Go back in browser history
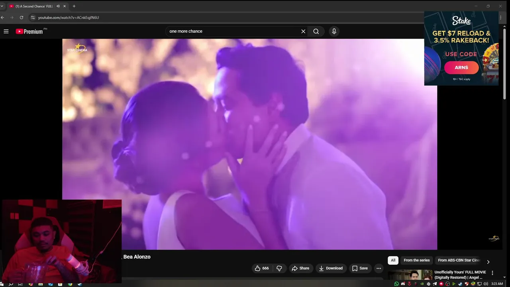Image resolution: width=510 pixels, height=287 pixels. coord(3,18)
